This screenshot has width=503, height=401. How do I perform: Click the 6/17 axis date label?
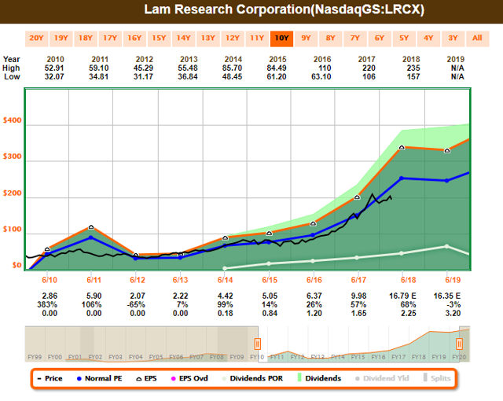point(358,280)
